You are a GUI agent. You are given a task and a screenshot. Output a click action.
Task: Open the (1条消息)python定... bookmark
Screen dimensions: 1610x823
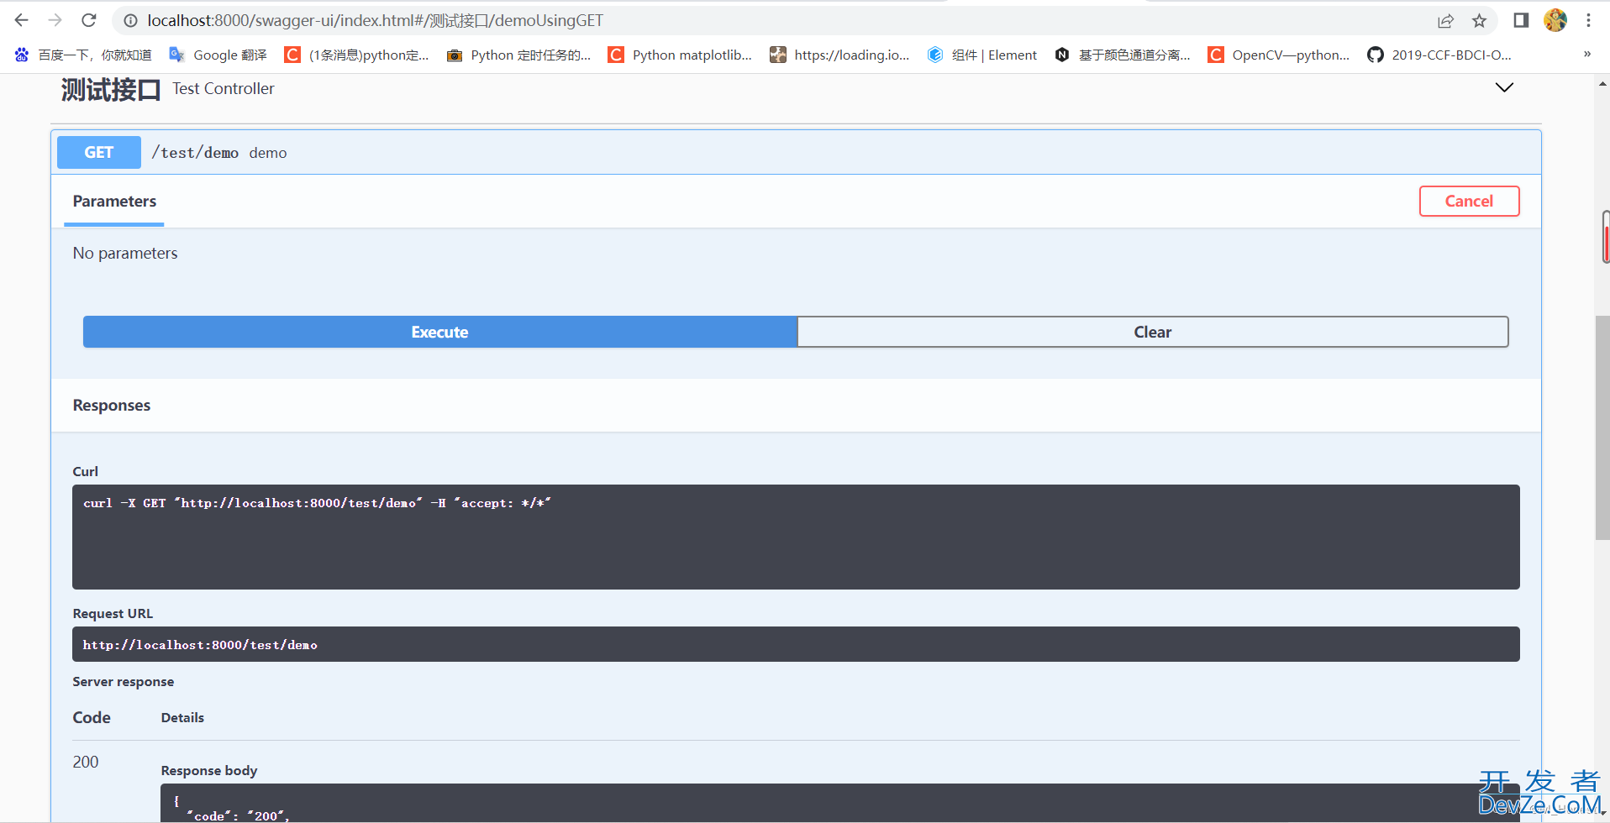pos(357,55)
